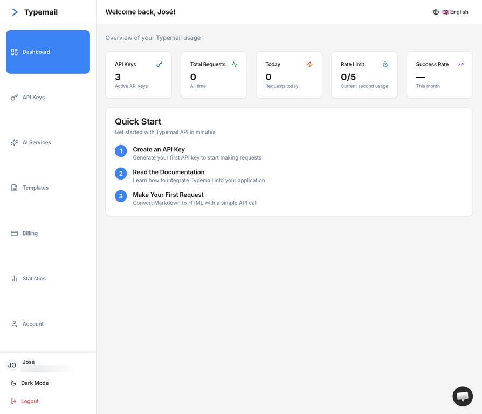
Task: Click the JO avatar circle
Action: tap(11, 365)
